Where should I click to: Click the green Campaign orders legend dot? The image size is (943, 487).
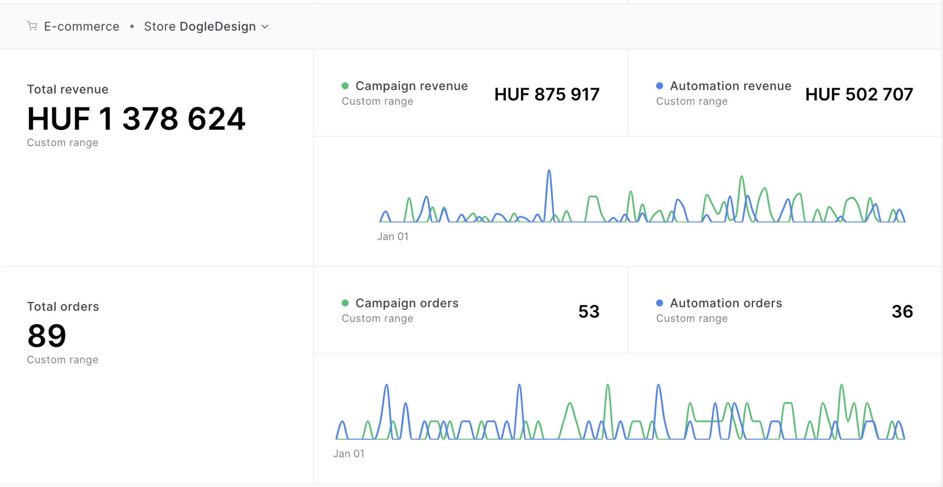pyautogui.click(x=344, y=303)
